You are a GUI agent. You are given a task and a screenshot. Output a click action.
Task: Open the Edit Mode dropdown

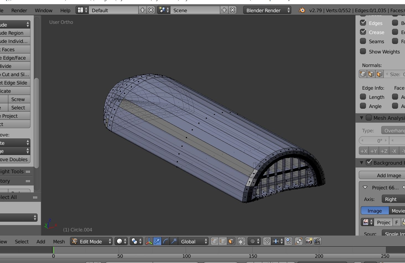[92, 241]
